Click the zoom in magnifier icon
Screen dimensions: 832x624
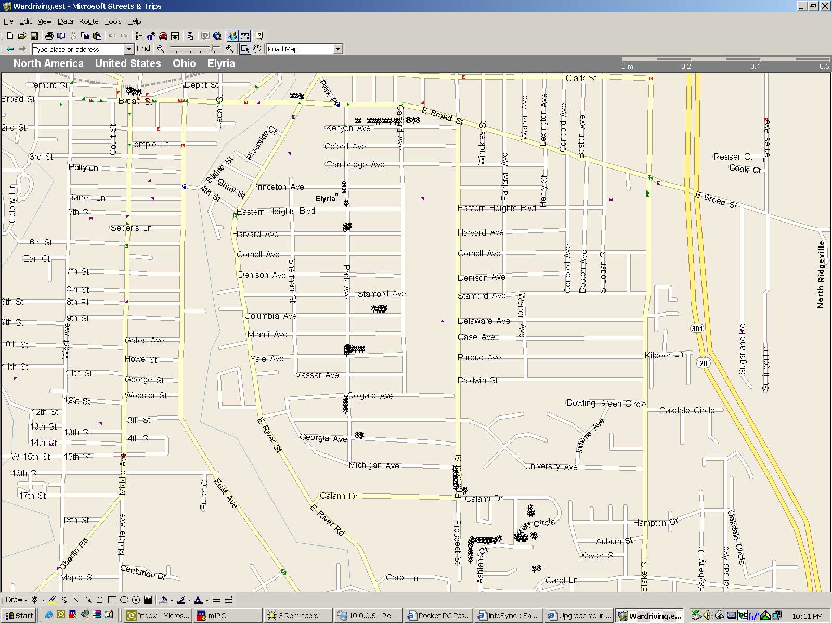pyautogui.click(x=229, y=49)
